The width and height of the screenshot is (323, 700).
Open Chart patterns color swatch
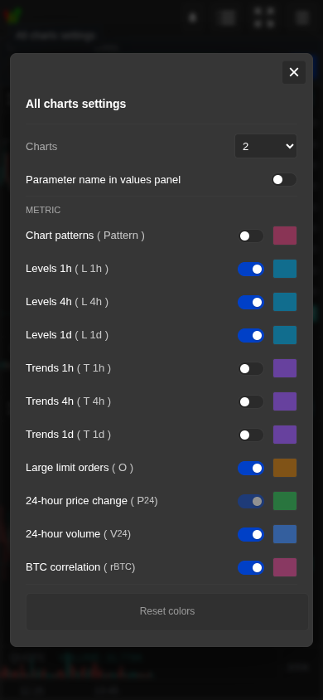(285, 236)
